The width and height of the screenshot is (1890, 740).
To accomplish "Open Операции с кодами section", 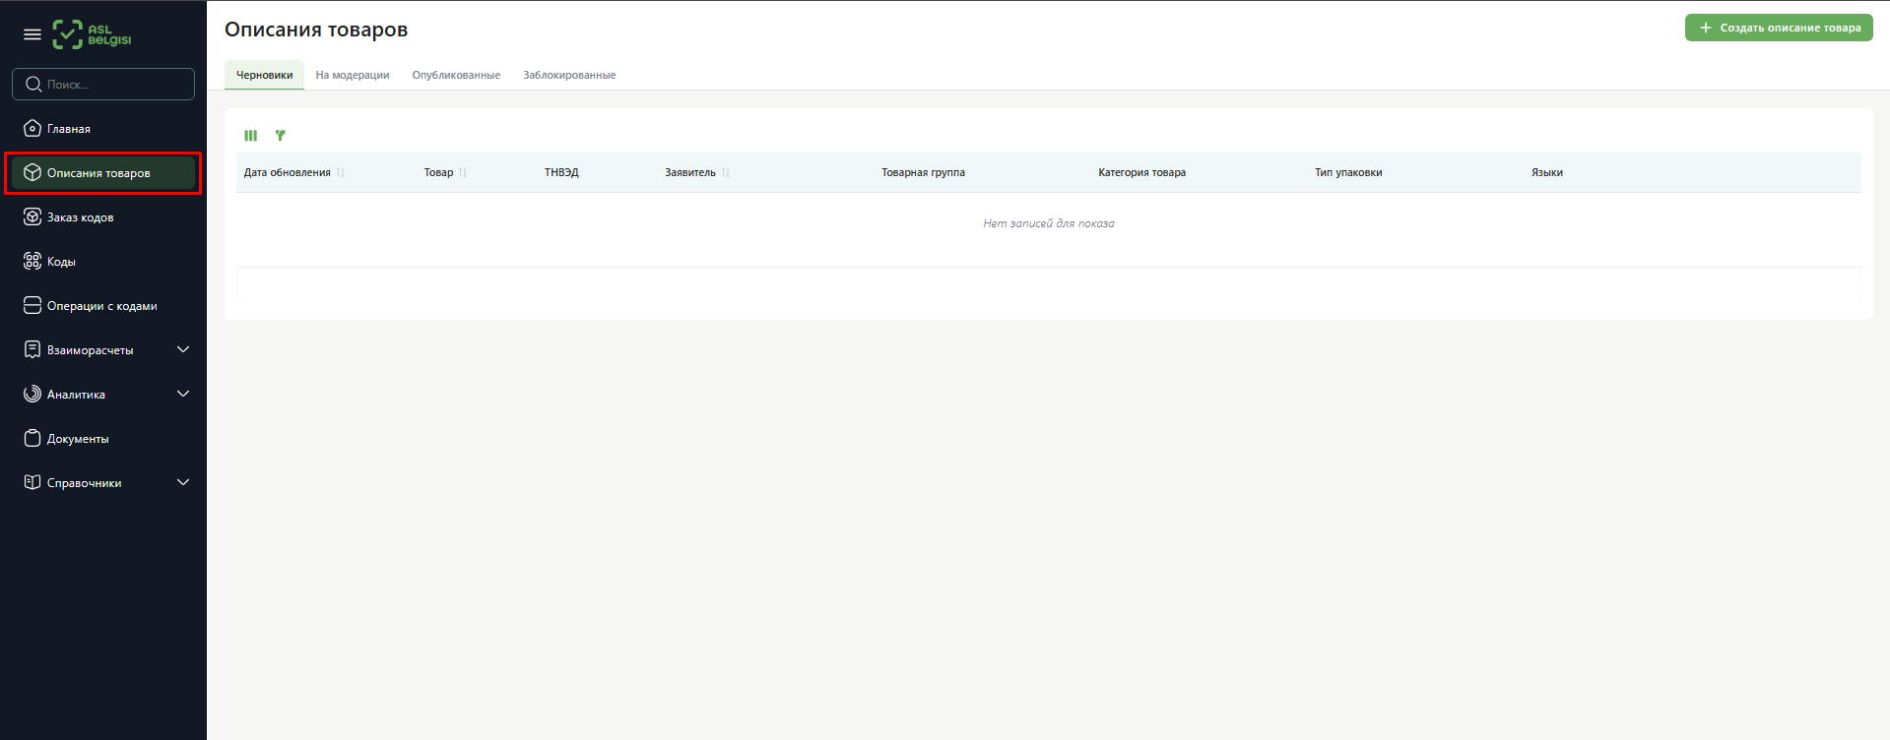I will [101, 306].
